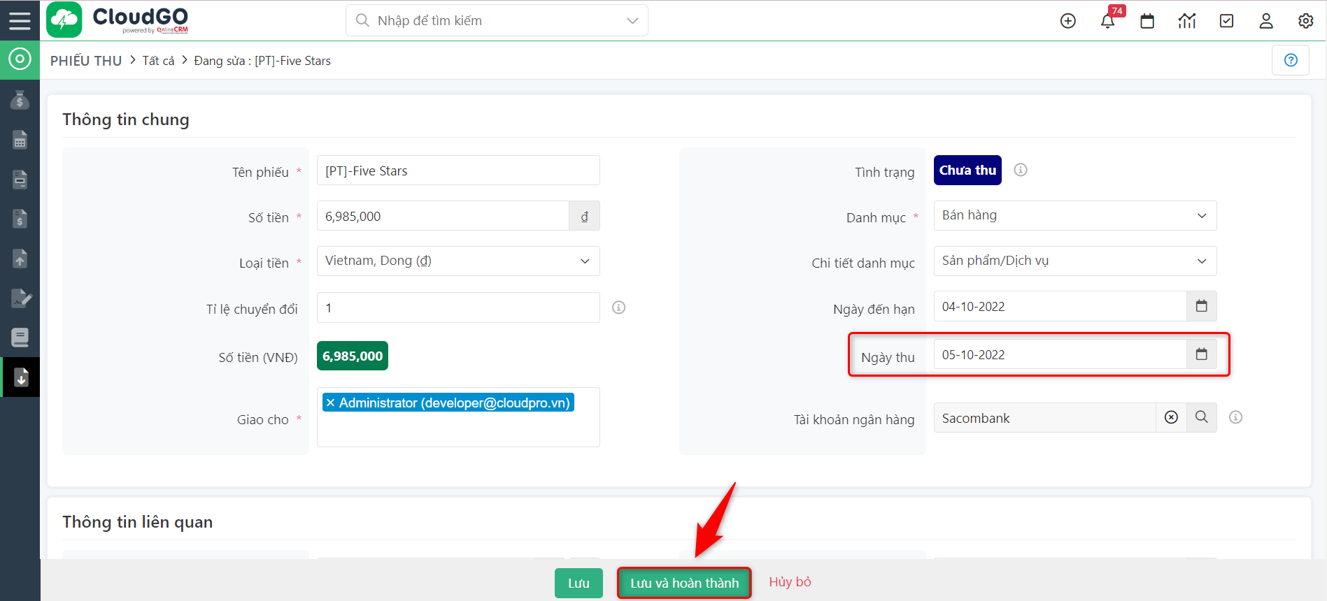The image size is (1327, 601).
Task: Open the user profile icon
Action: pyautogui.click(x=1265, y=21)
